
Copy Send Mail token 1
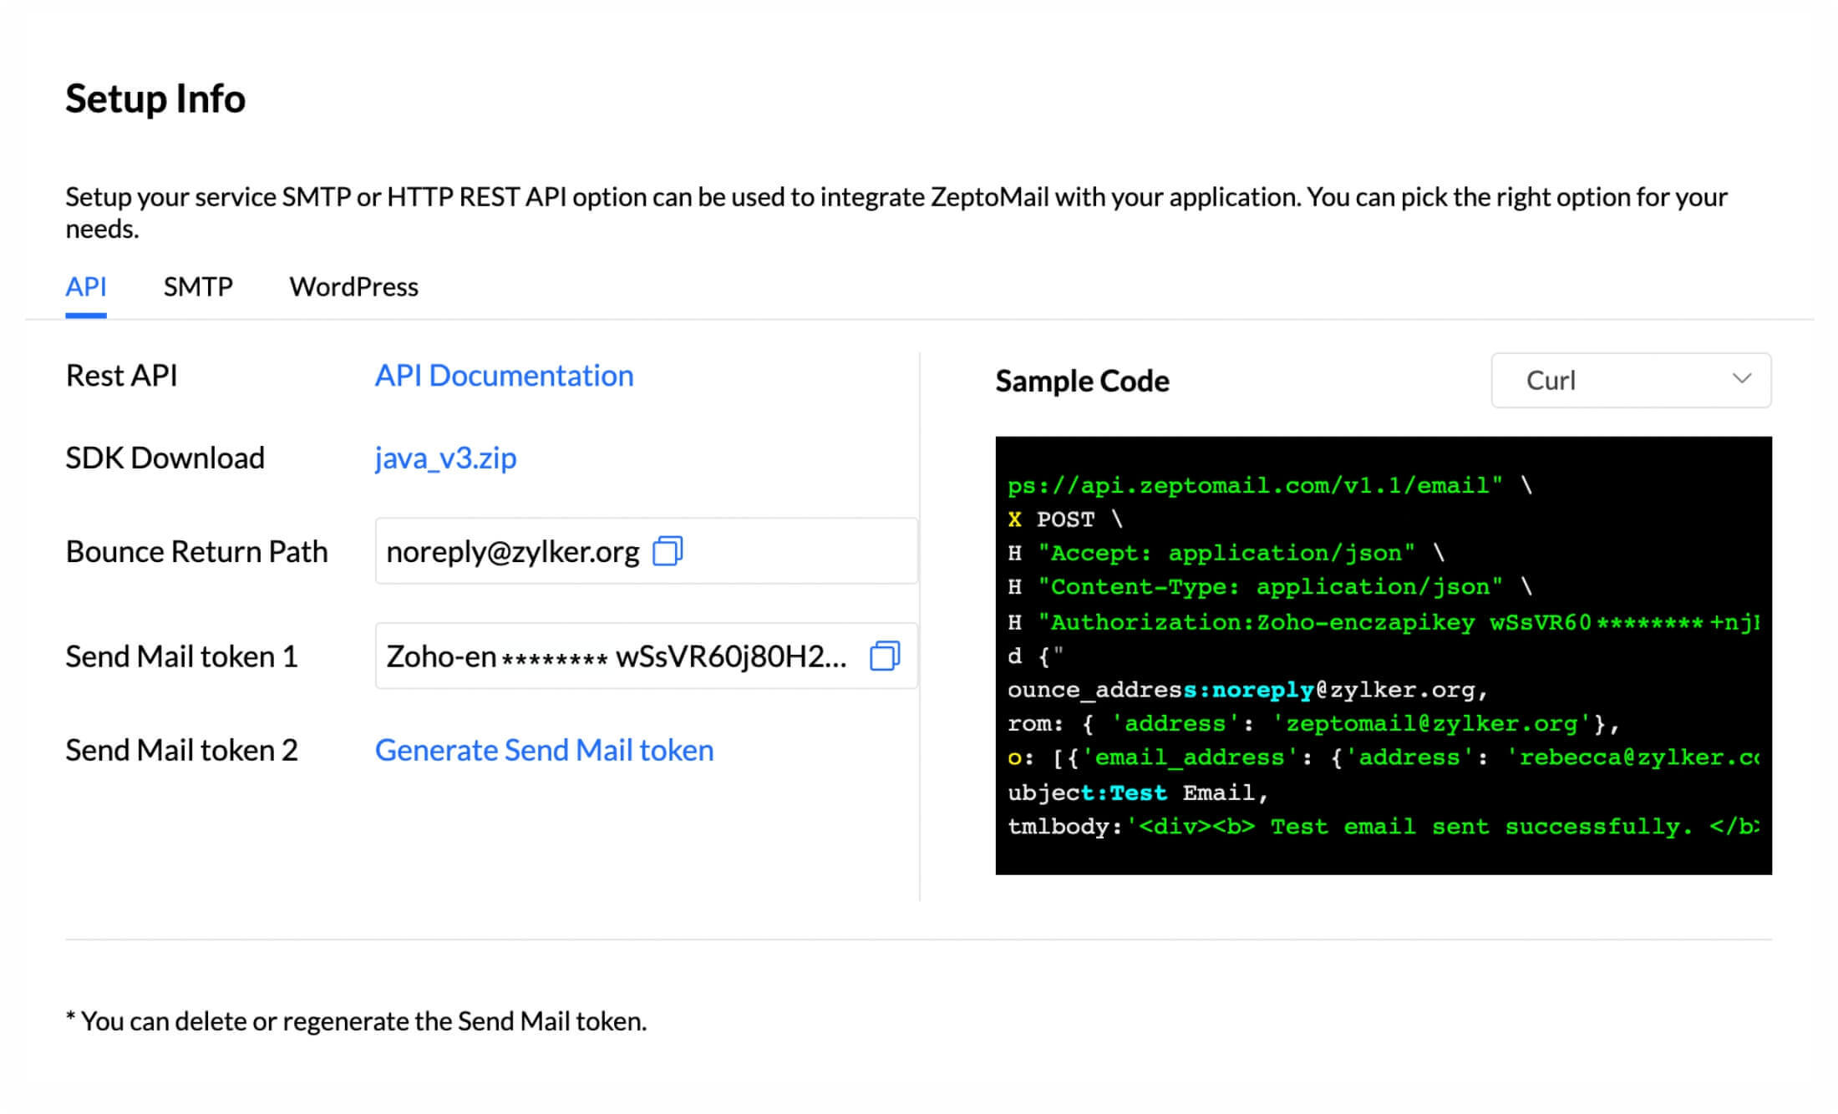coord(885,656)
